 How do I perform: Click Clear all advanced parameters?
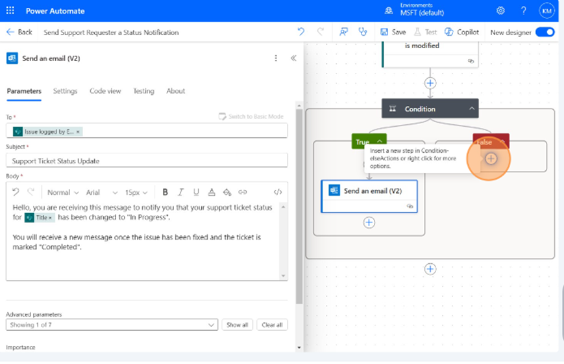pyautogui.click(x=273, y=325)
